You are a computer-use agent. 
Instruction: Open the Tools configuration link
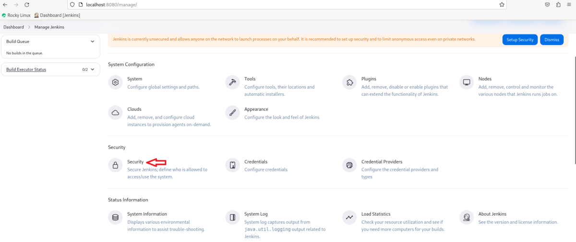click(x=250, y=79)
